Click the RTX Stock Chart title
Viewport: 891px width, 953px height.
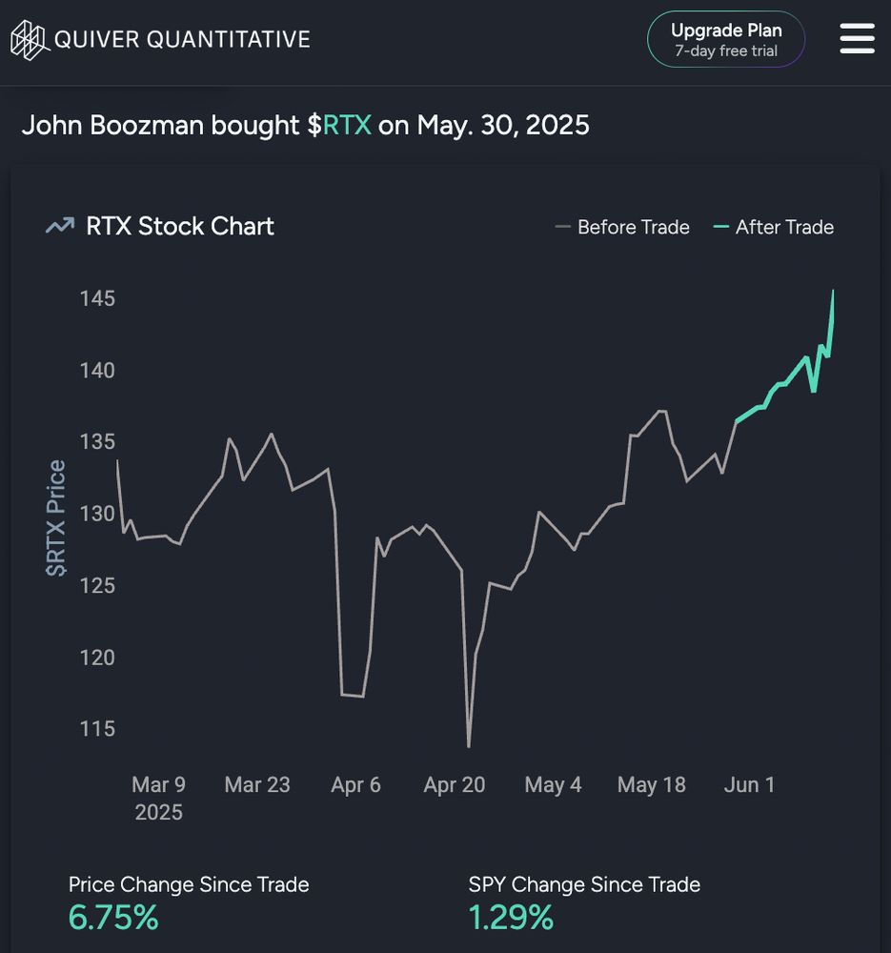point(180,226)
